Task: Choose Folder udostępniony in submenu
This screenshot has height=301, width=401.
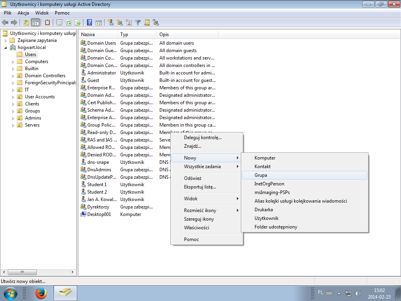Action: [x=304, y=227]
